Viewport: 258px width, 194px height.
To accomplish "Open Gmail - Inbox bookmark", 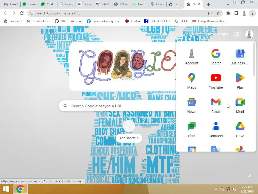I will pyautogui.click(x=39, y=21).
